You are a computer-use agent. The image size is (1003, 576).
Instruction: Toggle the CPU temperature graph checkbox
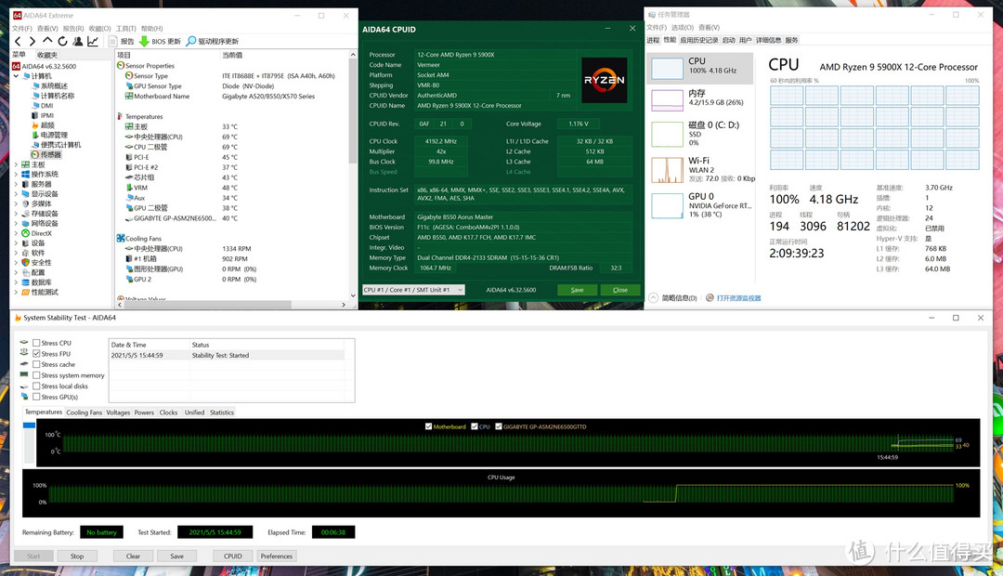pyautogui.click(x=475, y=426)
